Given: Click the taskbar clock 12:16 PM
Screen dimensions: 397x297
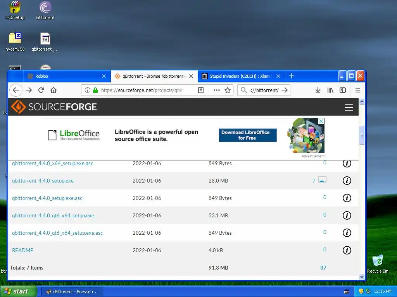Looking at the screenshot, I should (x=383, y=291).
